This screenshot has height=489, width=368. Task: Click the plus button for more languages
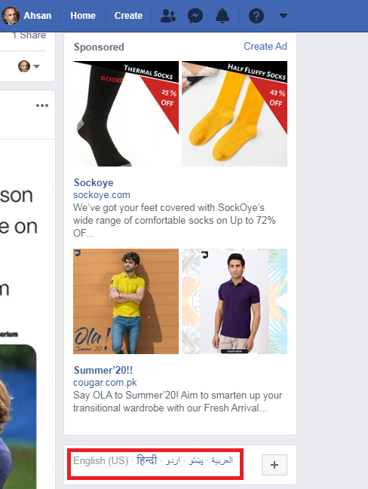(274, 465)
